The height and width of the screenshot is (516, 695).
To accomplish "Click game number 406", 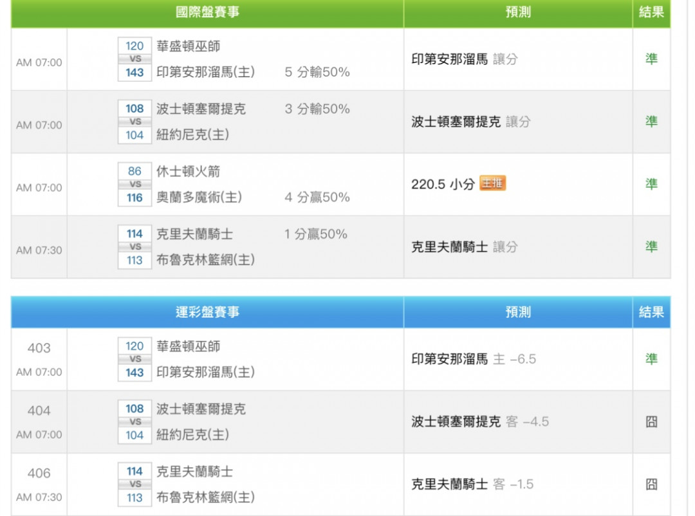I will click(39, 473).
